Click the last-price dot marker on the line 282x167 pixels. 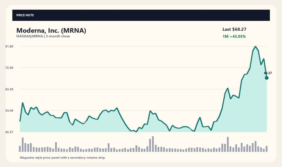tap(267, 78)
